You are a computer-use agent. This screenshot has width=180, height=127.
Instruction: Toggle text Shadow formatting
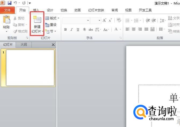click(x=84, y=30)
